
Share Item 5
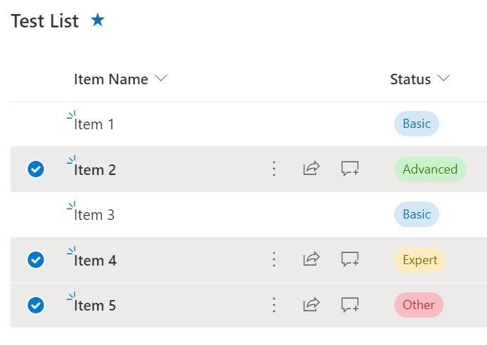tap(311, 305)
